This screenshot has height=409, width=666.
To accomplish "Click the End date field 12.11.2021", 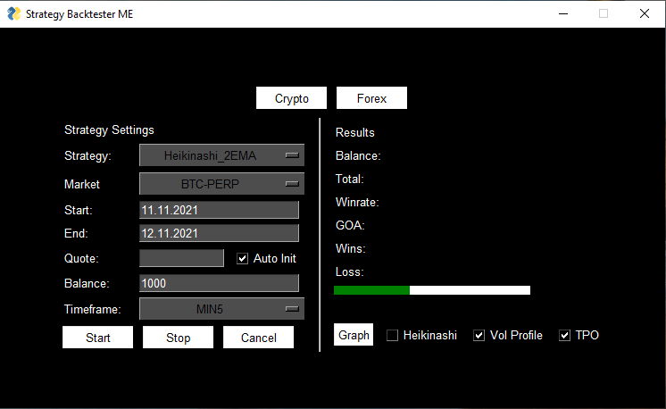I will click(219, 233).
